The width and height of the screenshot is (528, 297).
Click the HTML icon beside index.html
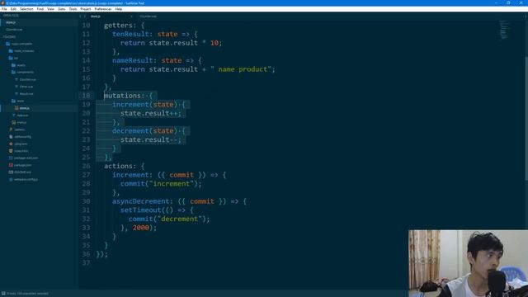[x=11, y=151]
